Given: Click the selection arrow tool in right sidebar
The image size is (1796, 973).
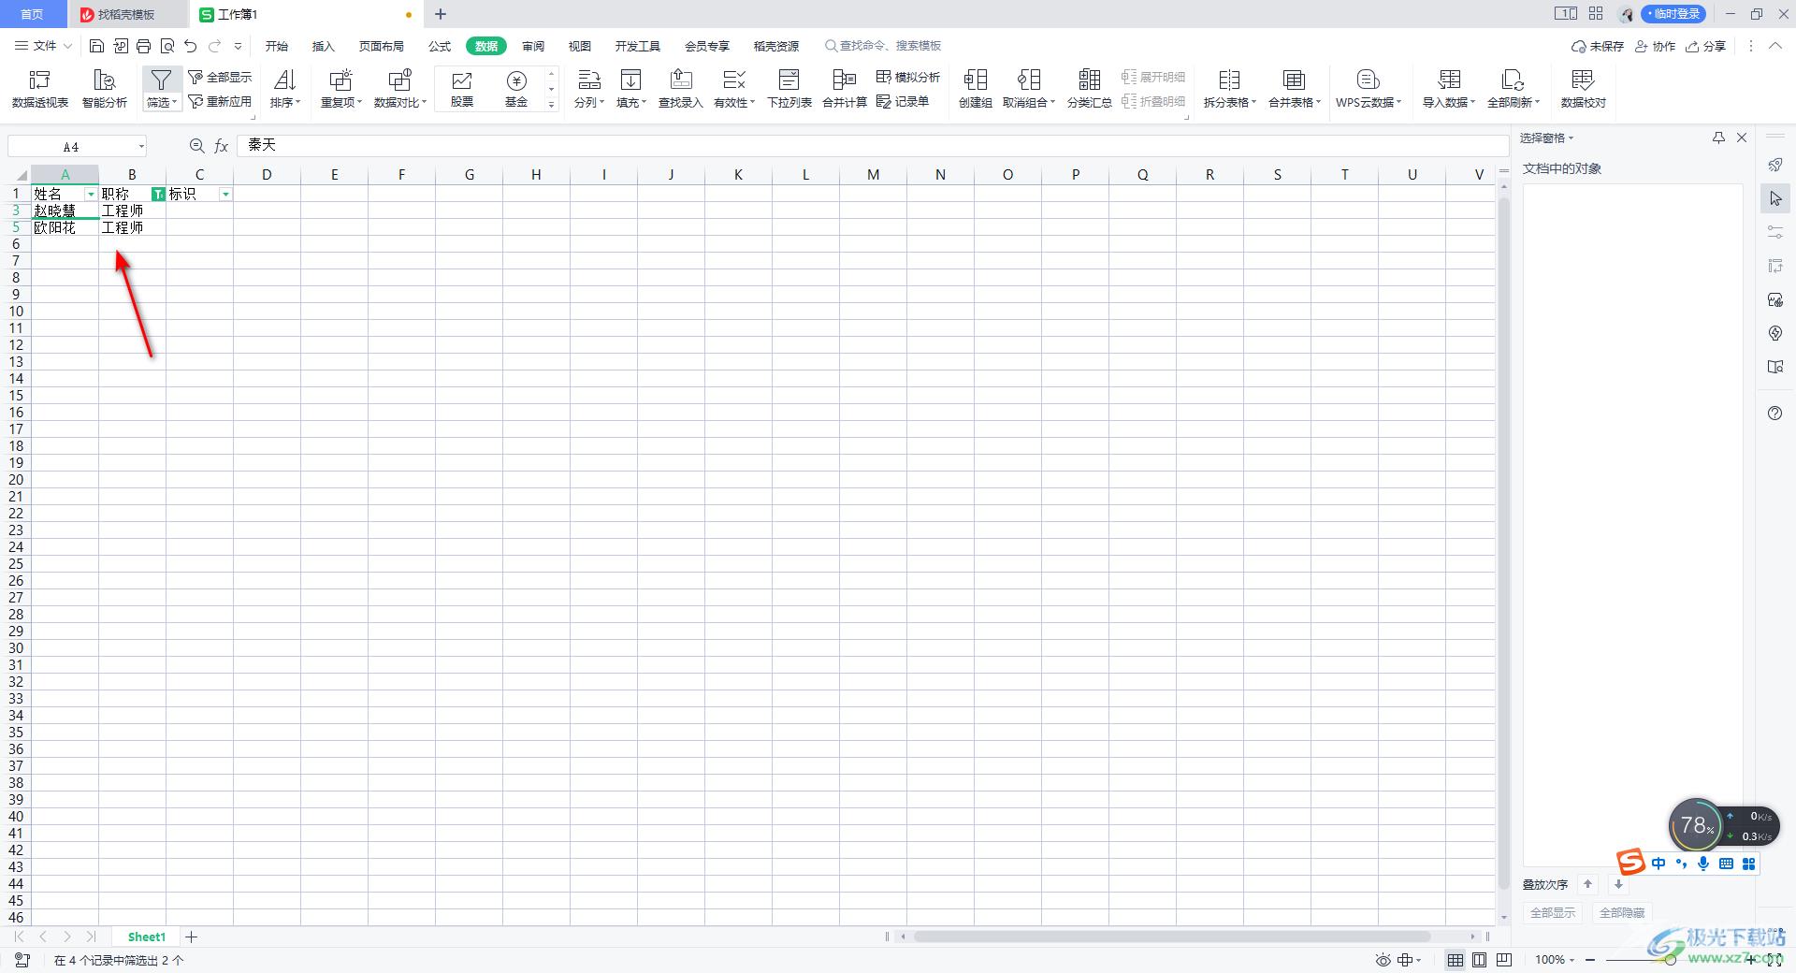Looking at the screenshot, I should (1775, 198).
